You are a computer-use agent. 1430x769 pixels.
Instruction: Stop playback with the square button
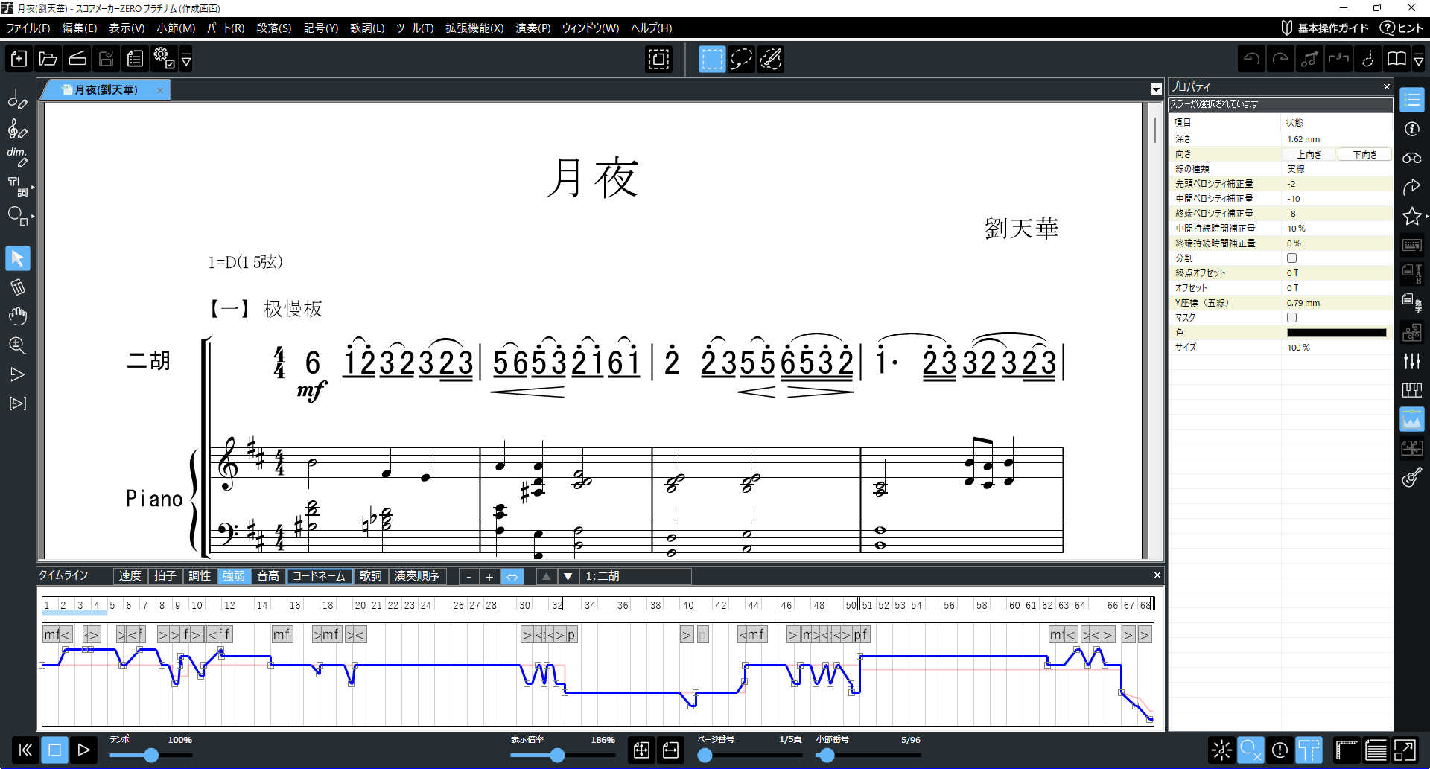pos(54,750)
